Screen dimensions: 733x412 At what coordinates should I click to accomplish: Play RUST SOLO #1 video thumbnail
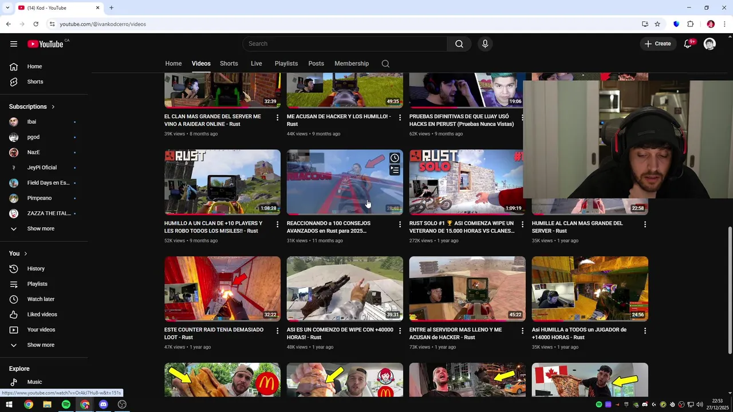(467, 182)
